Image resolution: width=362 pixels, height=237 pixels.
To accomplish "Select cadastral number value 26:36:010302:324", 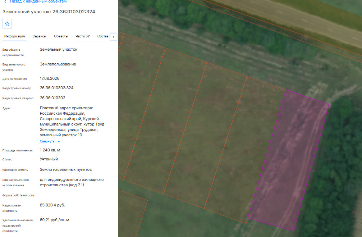I will (56, 88).
